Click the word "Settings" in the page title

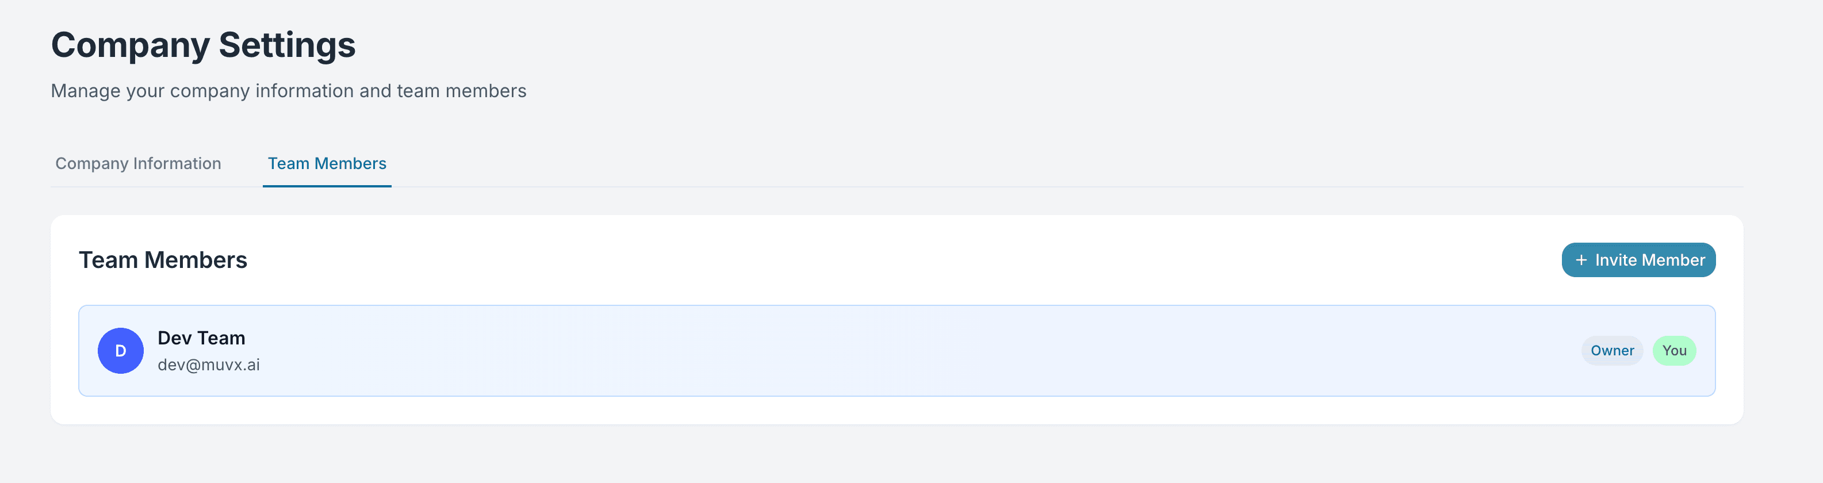286,45
